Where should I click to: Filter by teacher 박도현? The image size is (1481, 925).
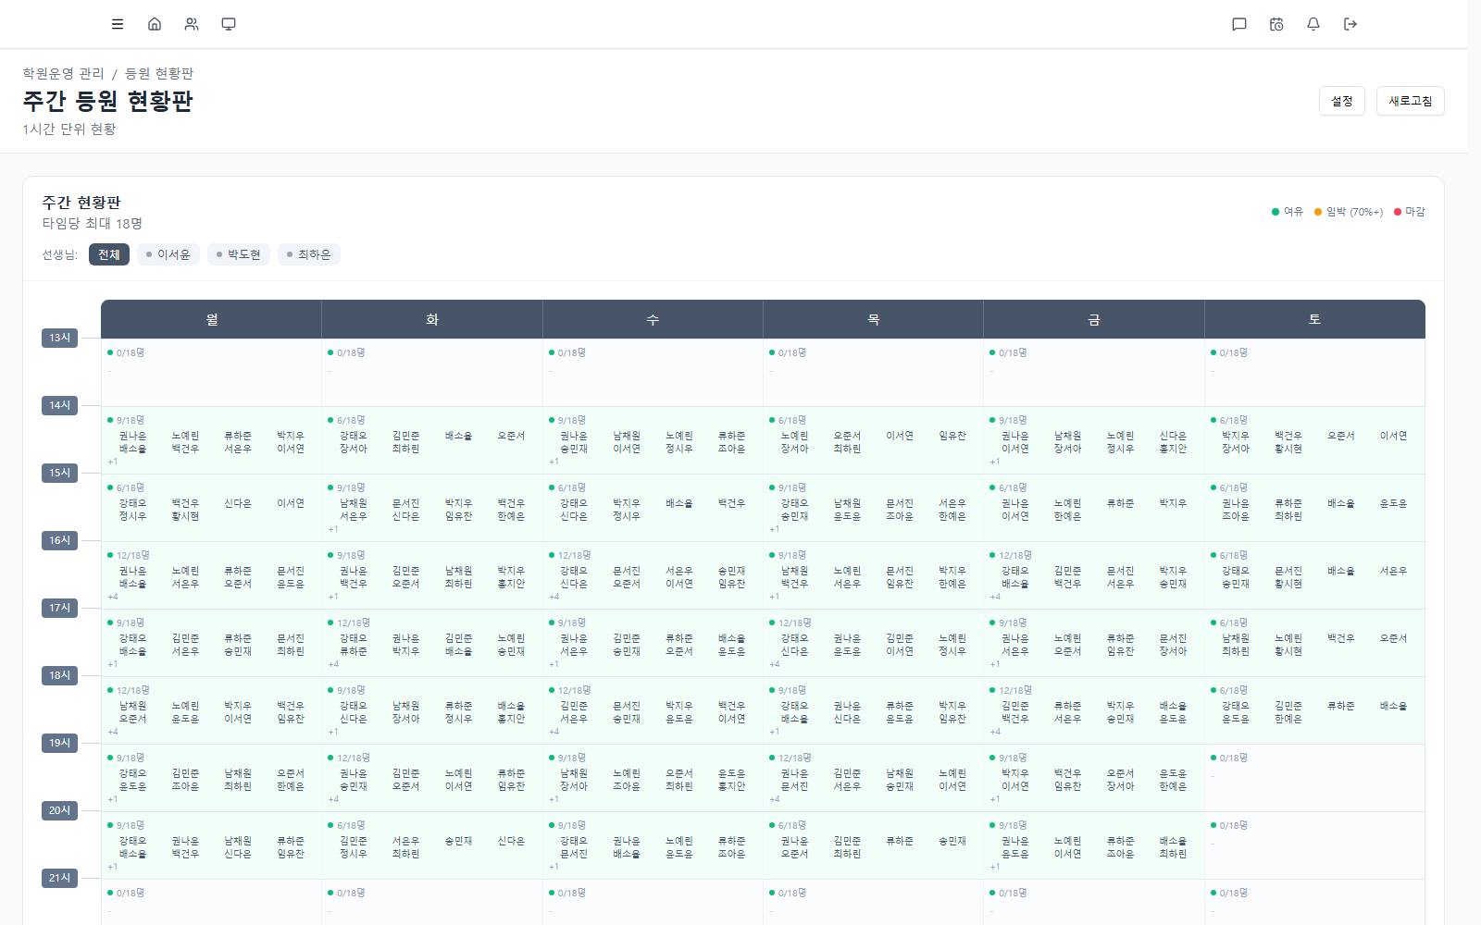239,254
